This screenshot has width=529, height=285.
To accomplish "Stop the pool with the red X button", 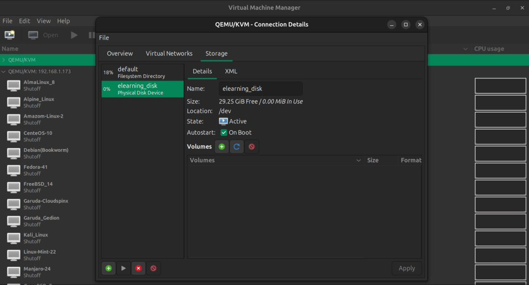I will 138,268.
